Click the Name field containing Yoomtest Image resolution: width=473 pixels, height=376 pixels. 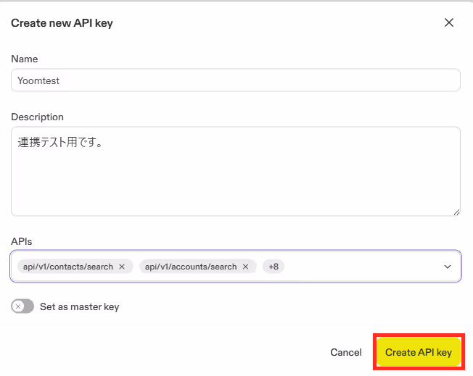[236, 80]
